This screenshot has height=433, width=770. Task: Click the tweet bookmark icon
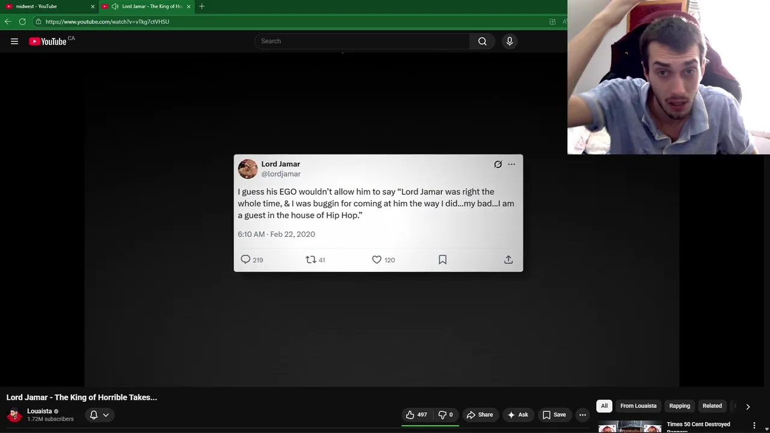[x=442, y=259]
